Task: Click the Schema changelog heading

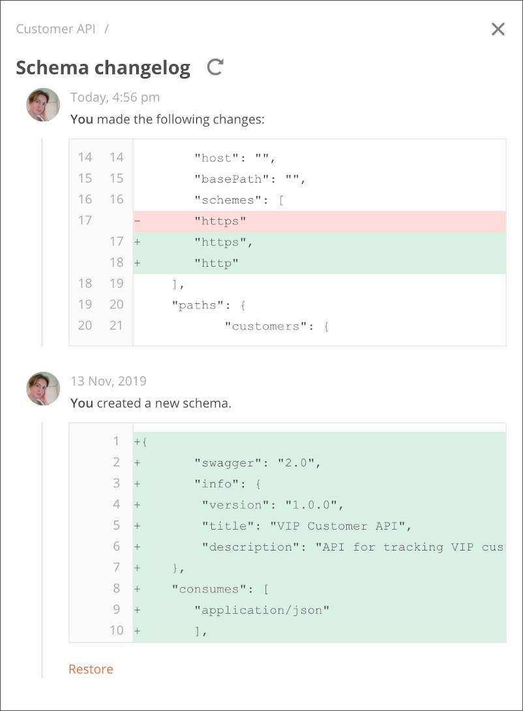Action: [x=103, y=68]
